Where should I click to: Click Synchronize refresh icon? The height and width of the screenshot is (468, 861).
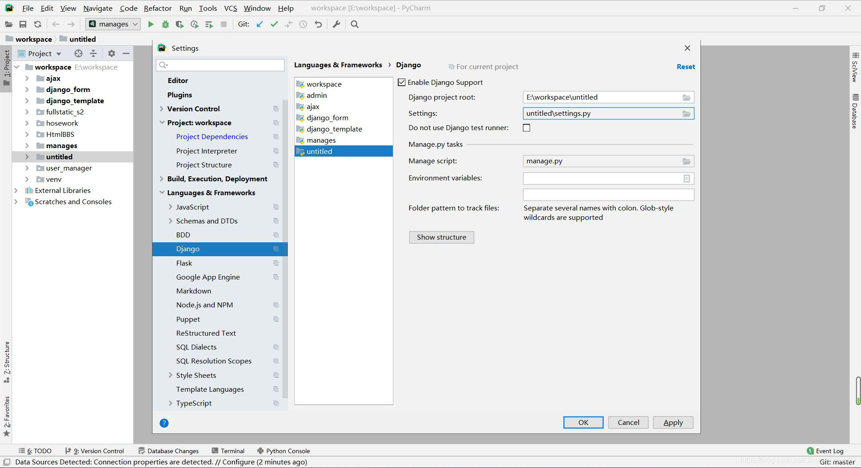[38, 24]
